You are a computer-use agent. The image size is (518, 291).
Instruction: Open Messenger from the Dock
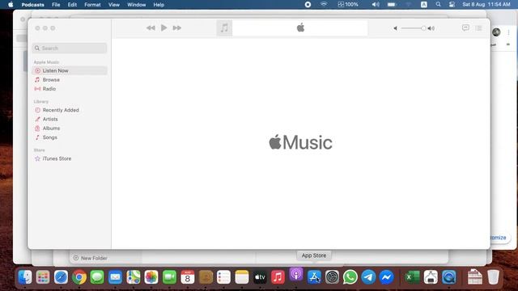(x=386, y=277)
